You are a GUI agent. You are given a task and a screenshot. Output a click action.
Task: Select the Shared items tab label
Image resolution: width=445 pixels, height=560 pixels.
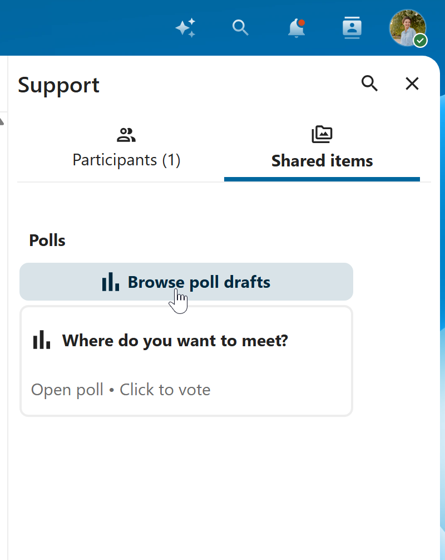coord(322,161)
